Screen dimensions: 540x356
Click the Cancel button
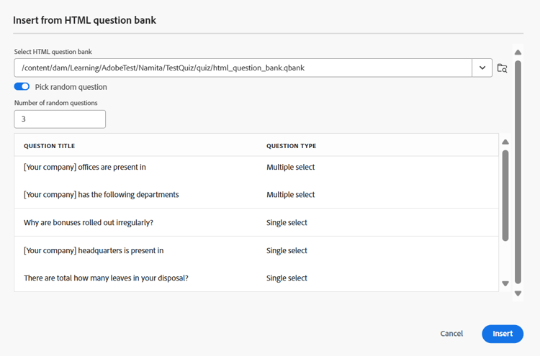[x=451, y=334]
